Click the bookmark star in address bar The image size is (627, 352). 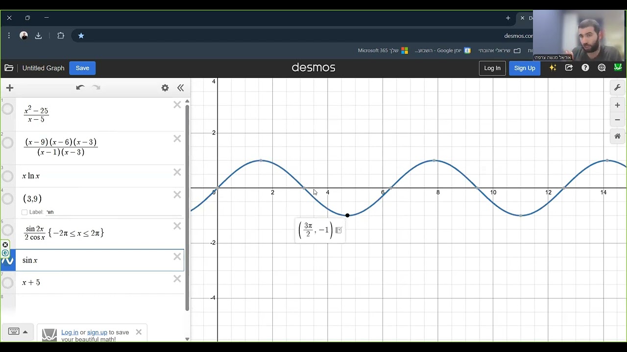pyautogui.click(x=81, y=36)
